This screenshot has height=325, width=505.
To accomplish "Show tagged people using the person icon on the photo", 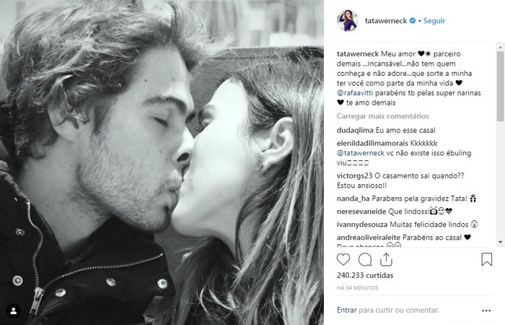I will [x=14, y=311].
